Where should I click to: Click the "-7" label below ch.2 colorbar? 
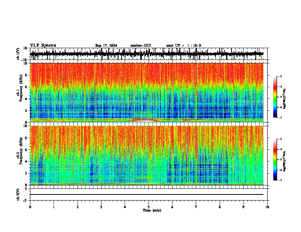coord(280,180)
